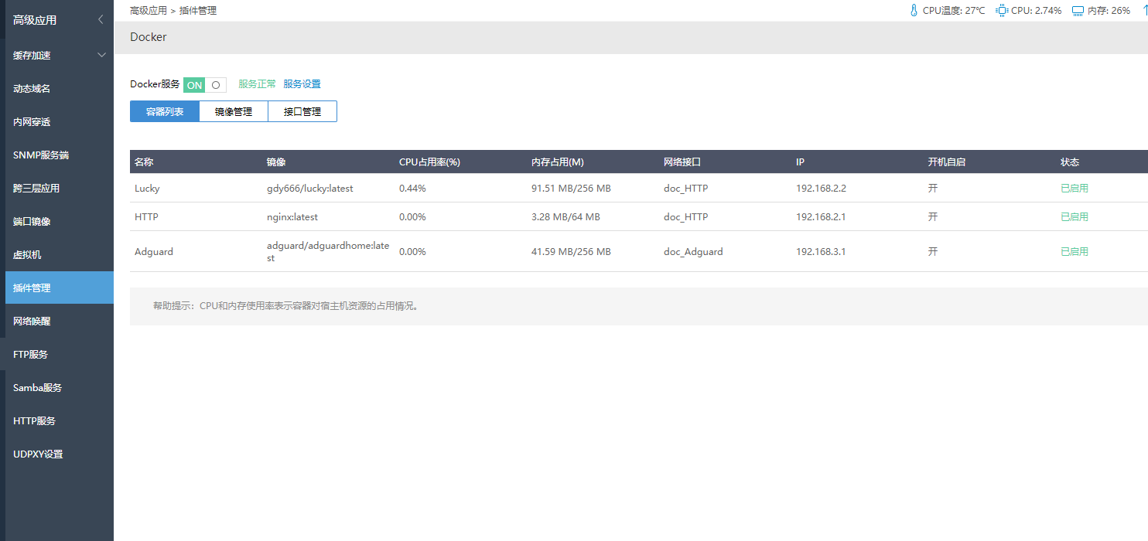
Task: Click the doc_Adguard network interface cell
Action: tap(693, 251)
